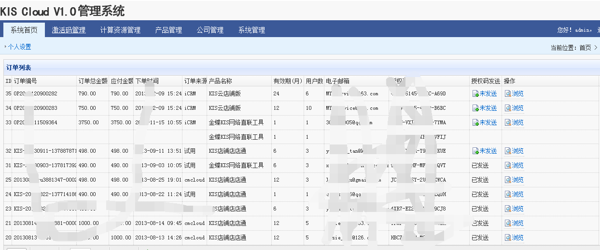Open 个人设置 link
The height and width of the screenshot is (250, 600).
19,47
